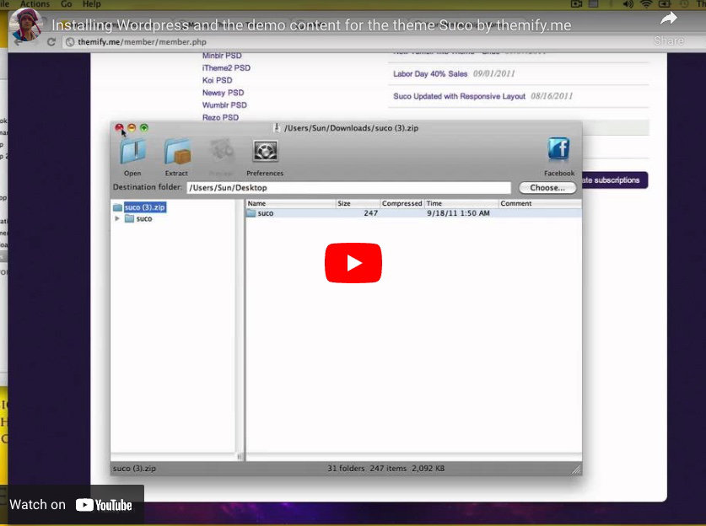Click the Watch on YouTube logo

105,504
